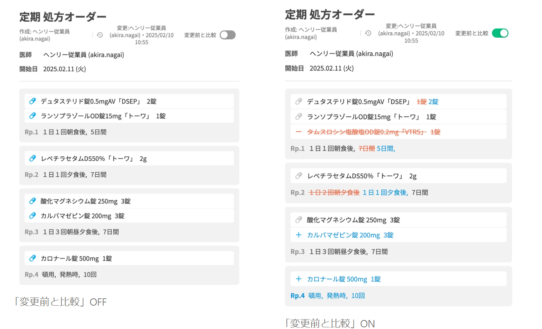Click blue pill icon beside 酸化マグネシウム錠 in left panel
Viewport: 542px width, 329px height.
coord(33,201)
